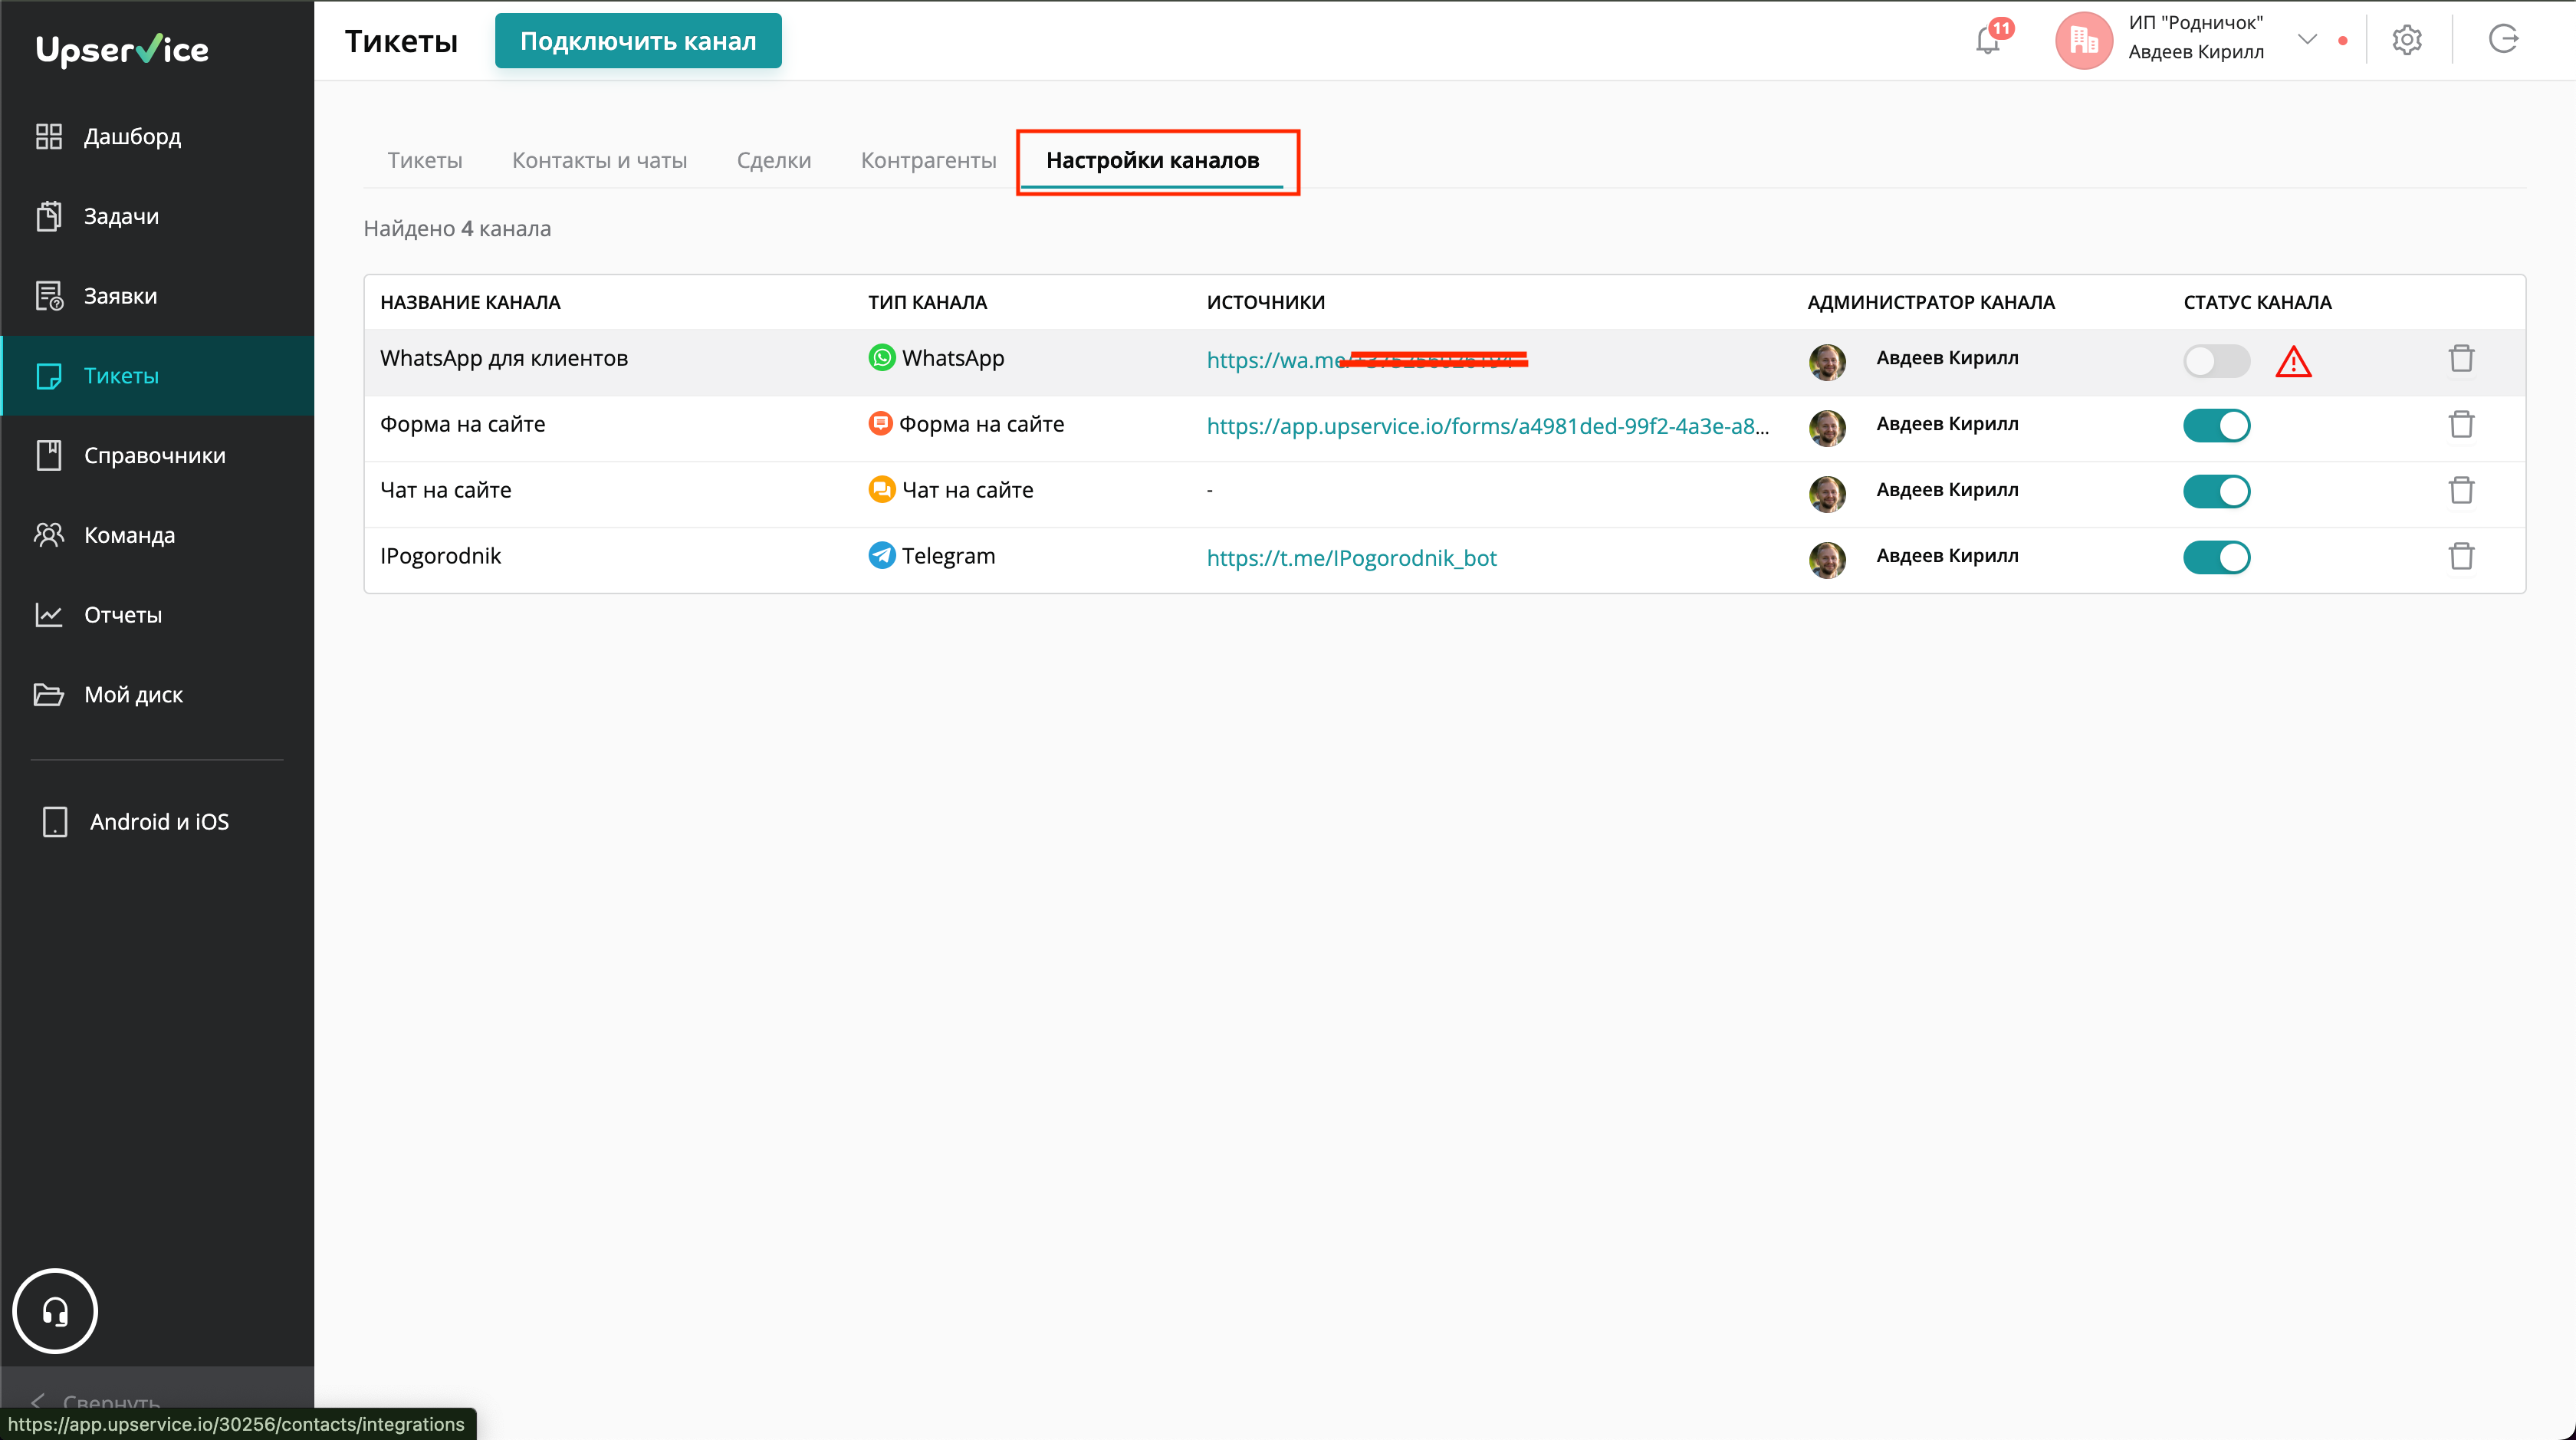The width and height of the screenshot is (2576, 1440).
Task: Switch to Контакты и чаты tab
Action: pyautogui.click(x=599, y=160)
